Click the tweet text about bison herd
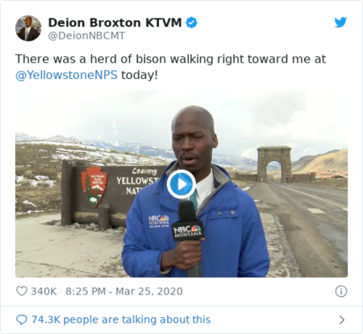Image resolution: width=363 pixels, height=334 pixels. tap(170, 67)
